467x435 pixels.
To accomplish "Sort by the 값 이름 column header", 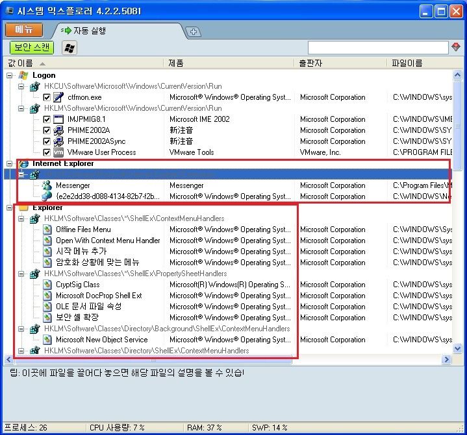I will (x=83, y=63).
